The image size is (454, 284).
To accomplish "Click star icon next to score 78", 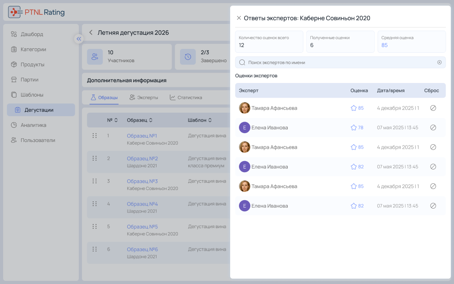I will (x=353, y=127).
